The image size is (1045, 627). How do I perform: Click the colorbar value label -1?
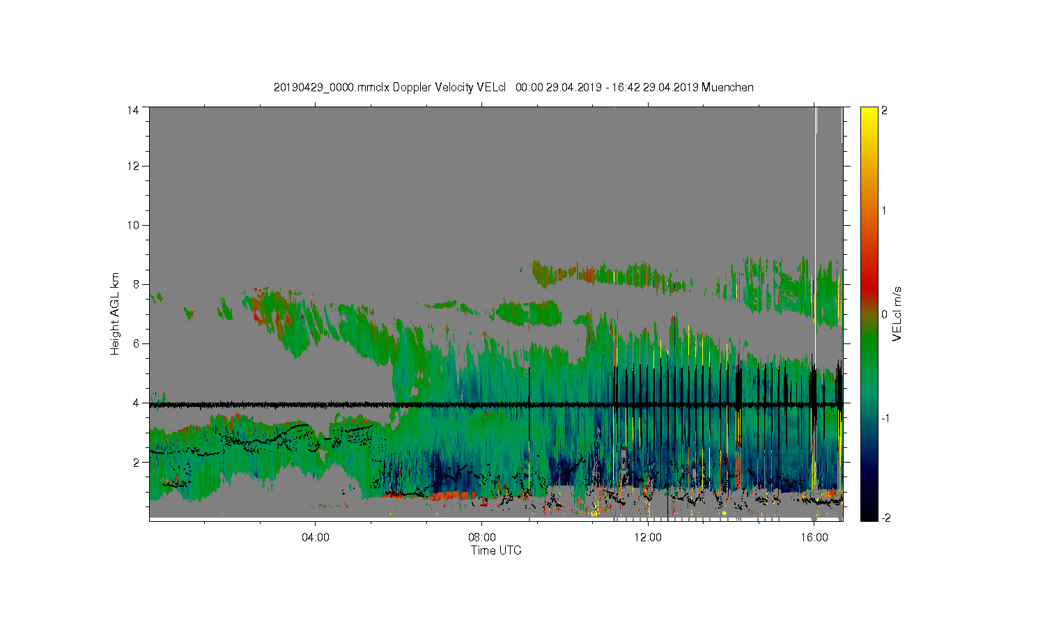885,418
